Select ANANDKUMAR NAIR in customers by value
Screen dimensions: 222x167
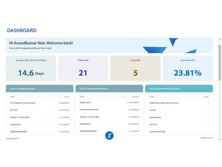[40, 131]
